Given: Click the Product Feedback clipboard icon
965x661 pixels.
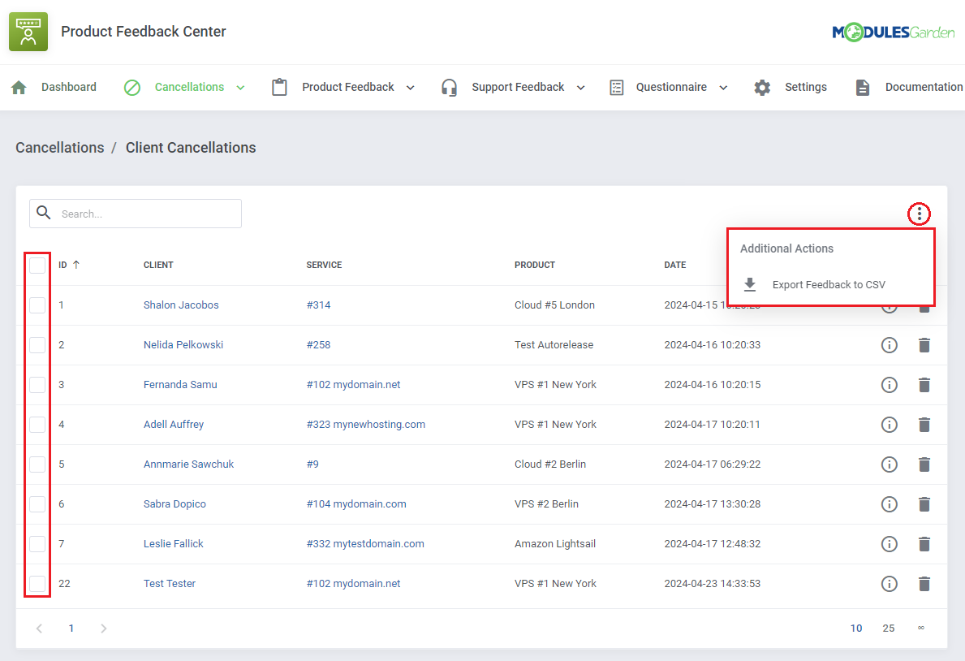Looking at the screenshot, I should coord(279,88).
